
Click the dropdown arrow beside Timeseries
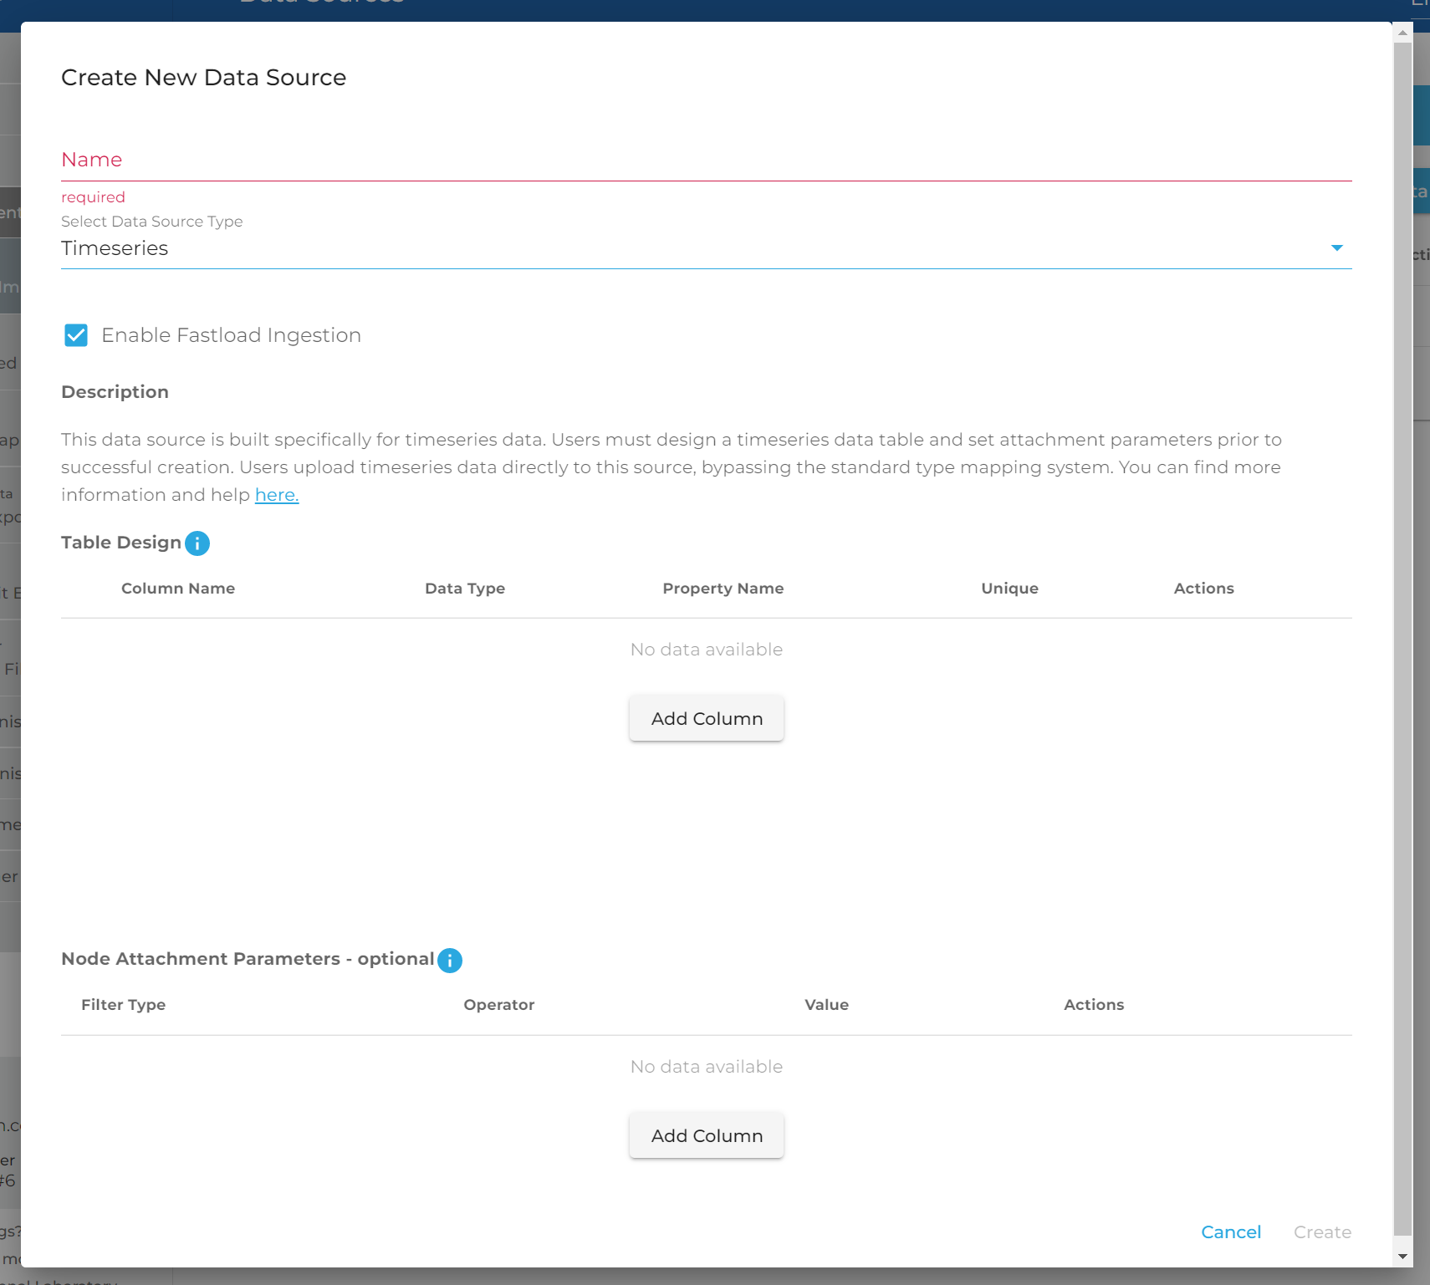pyautogui.click(x=1336, y=248)
